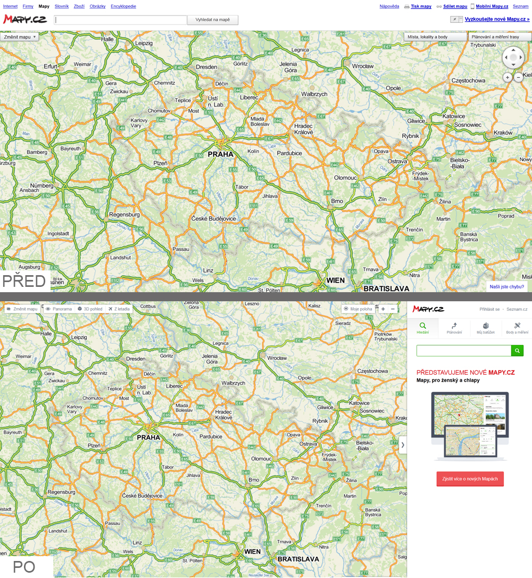This screenshot has width=532, height=578.
Task: Open the Mobilní Mapy.cz link
Action: pyautogui.click(x=492, y=6)
